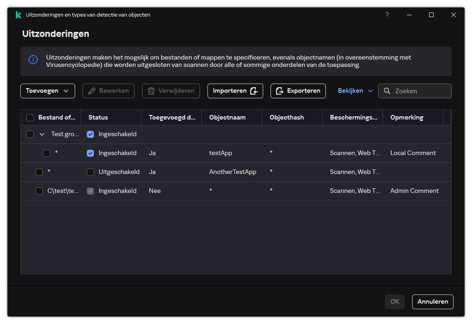Enable status checkbox for AnotherTestApp row
This screenshot has height=324, width=472.
[x=90, y=172]
